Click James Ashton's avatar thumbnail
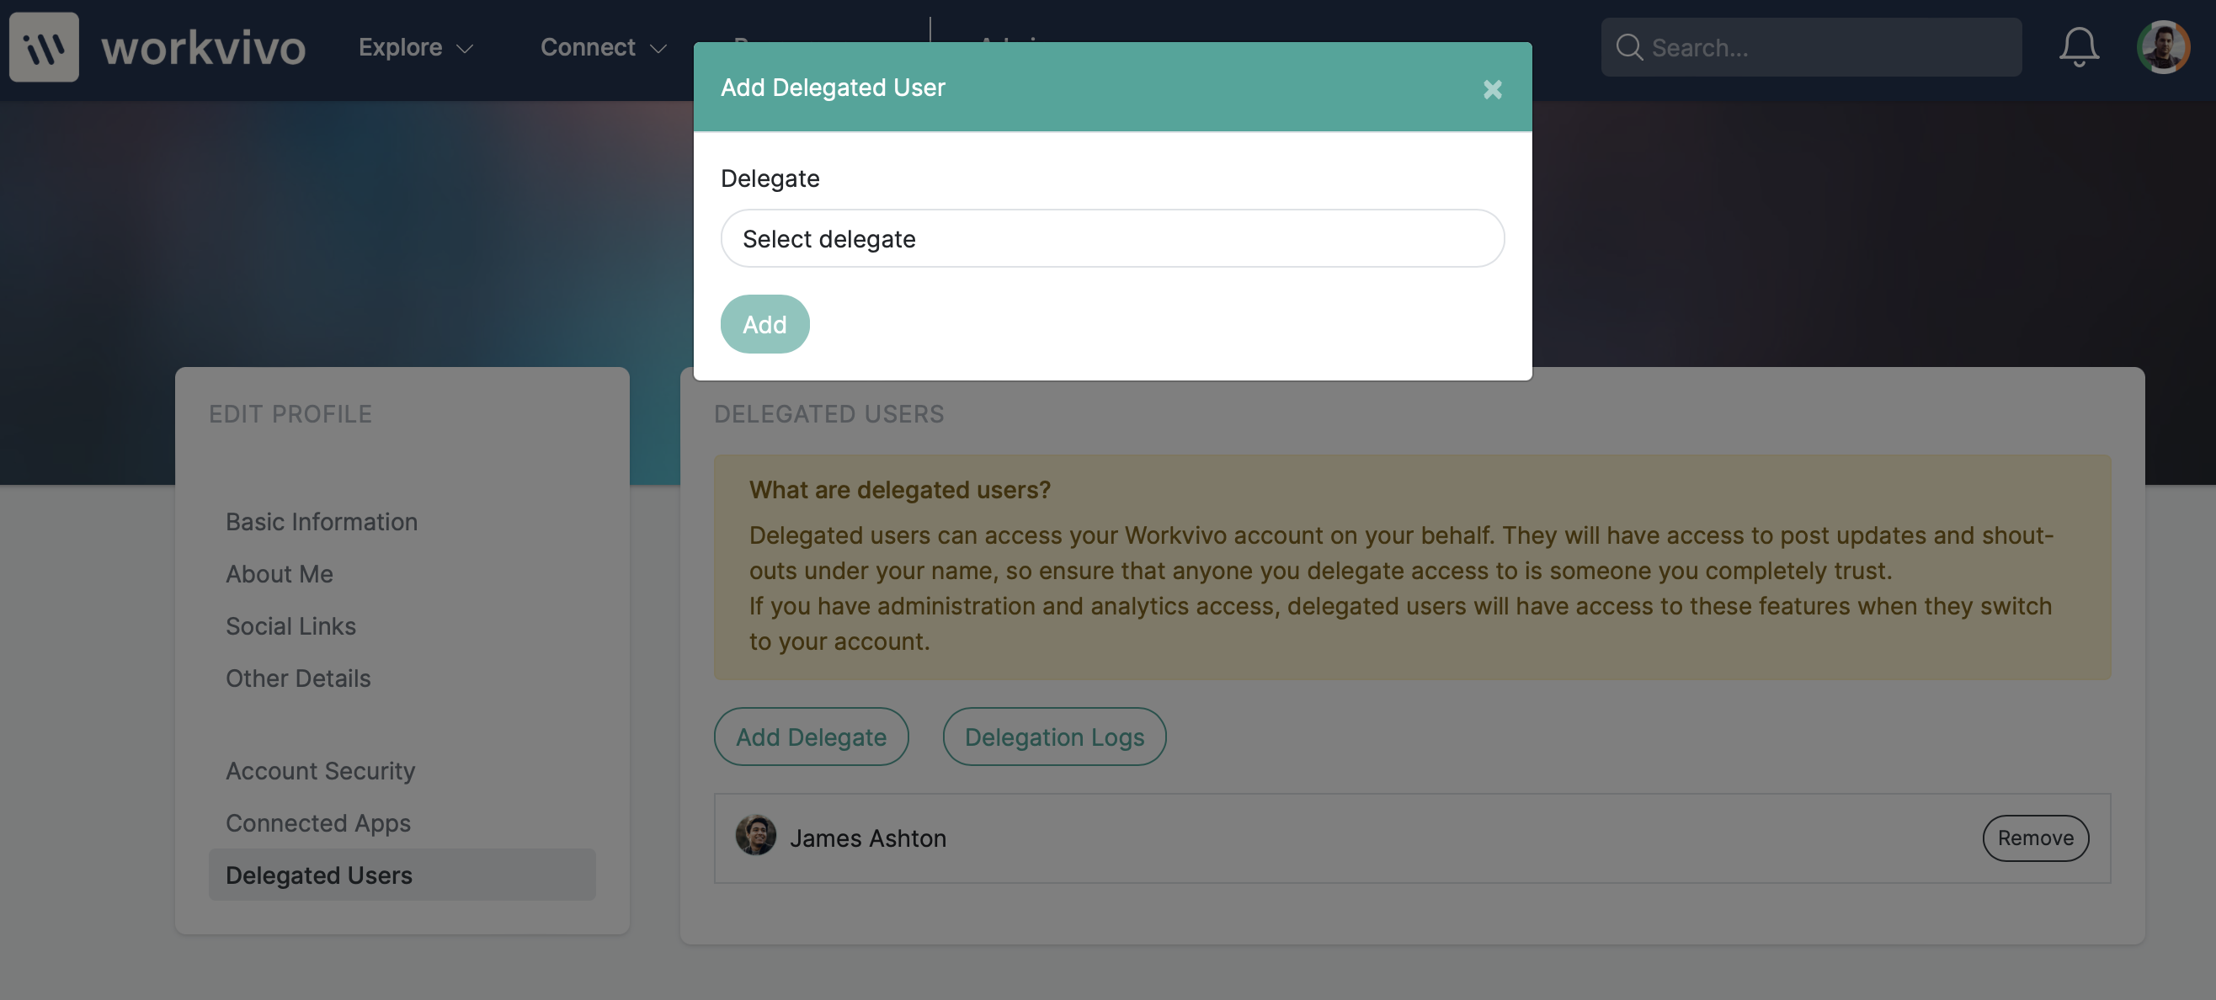Screen dimensions: 2216x1000 [x=755, y=836]
